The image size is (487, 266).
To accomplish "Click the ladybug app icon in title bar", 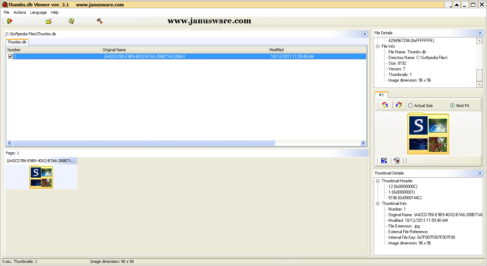I will tap(5, 5).
